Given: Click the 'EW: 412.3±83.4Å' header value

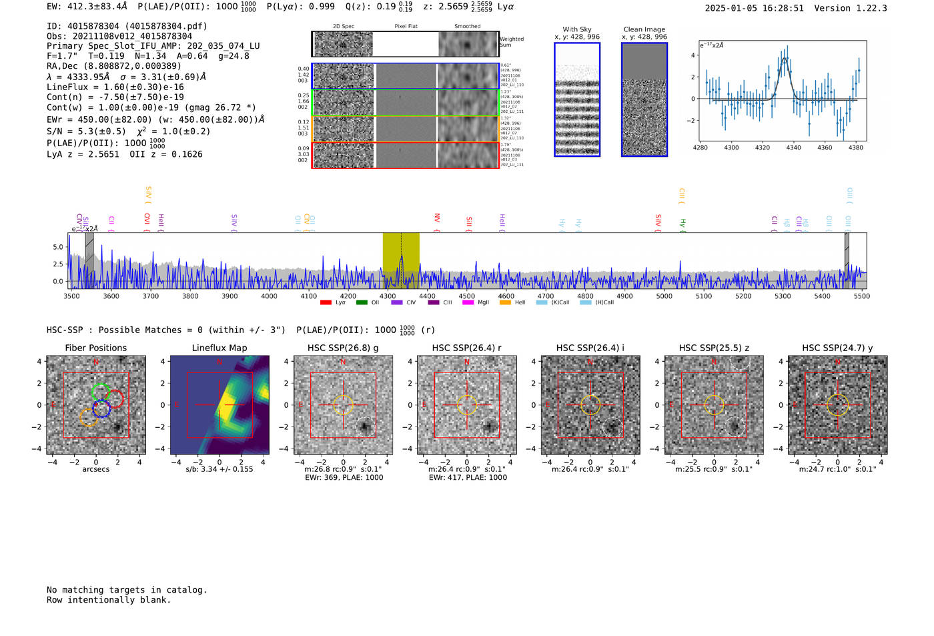Looking at the screenshot, I should pyautogui.click(x=87, y=7).
